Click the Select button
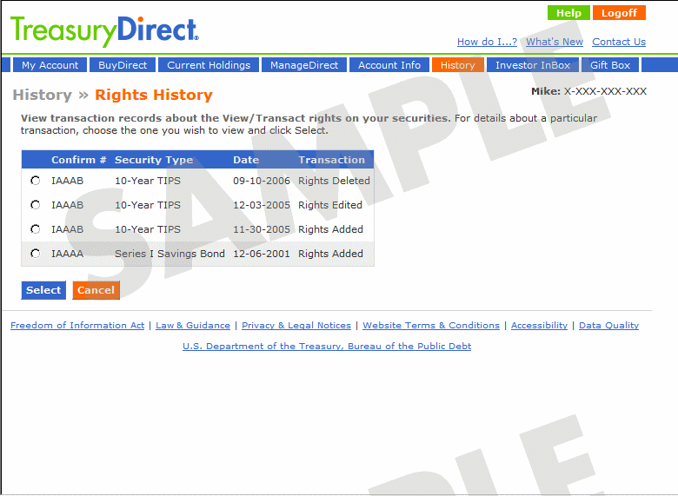Viewport: 678px width, 496px height. click(43, 290)
